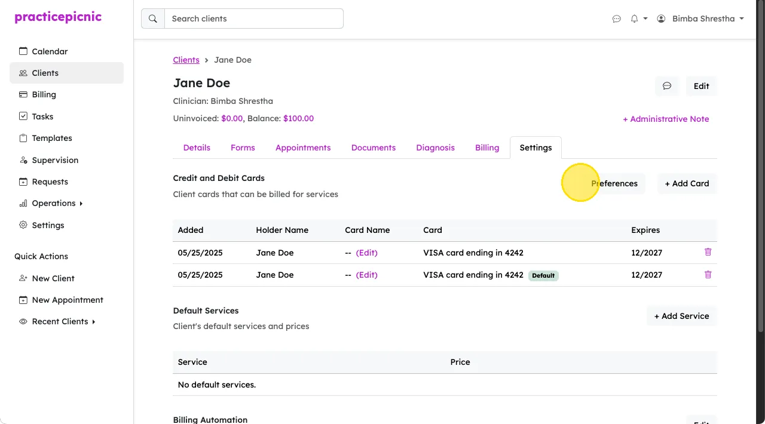Screen dimensions: 765x424
Task: Open card Preferences button
Action: point(614,183)
